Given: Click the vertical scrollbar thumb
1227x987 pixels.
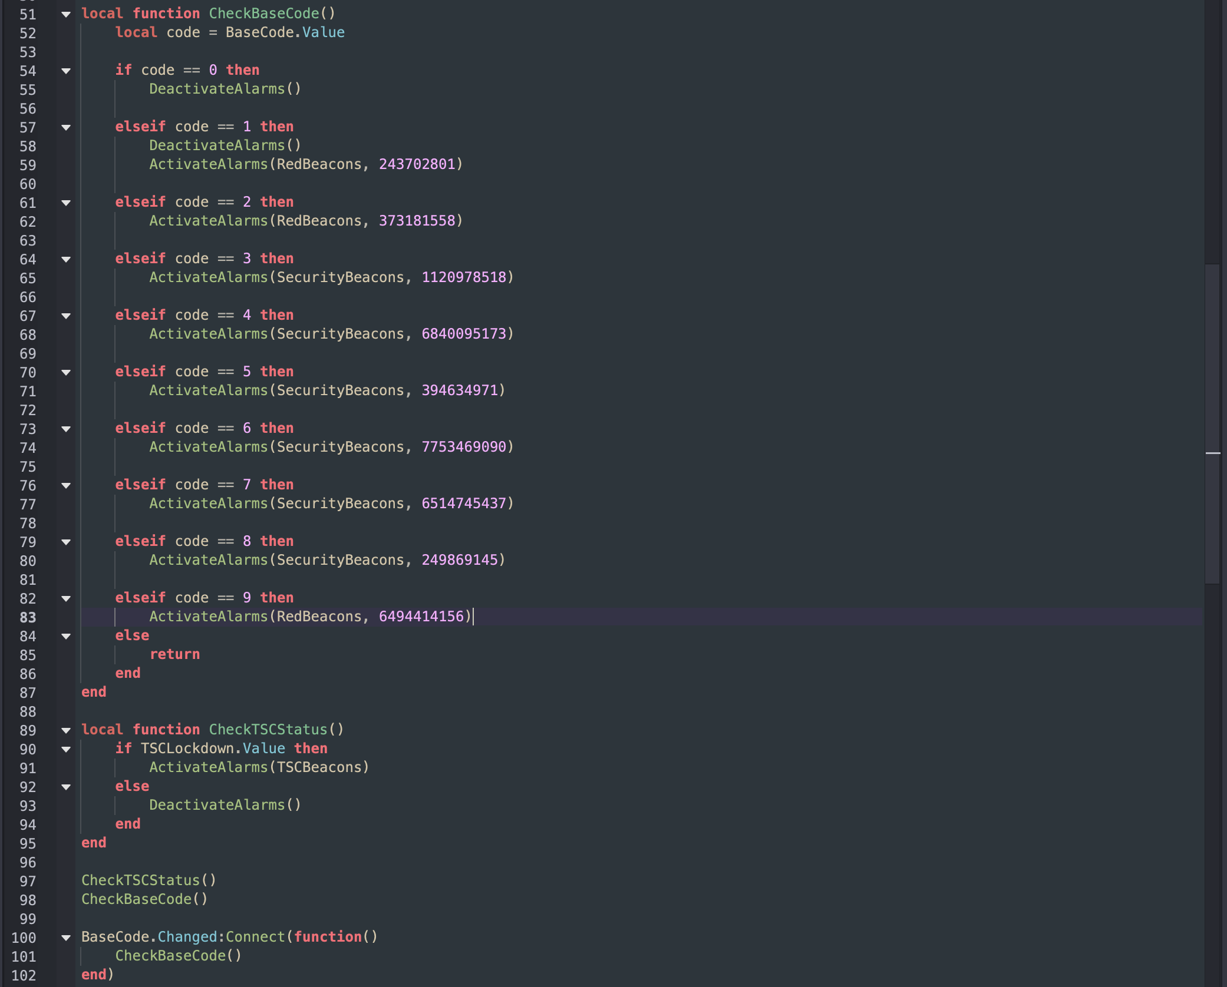Looking at the screenshot, I should (x=1212, y=424).
